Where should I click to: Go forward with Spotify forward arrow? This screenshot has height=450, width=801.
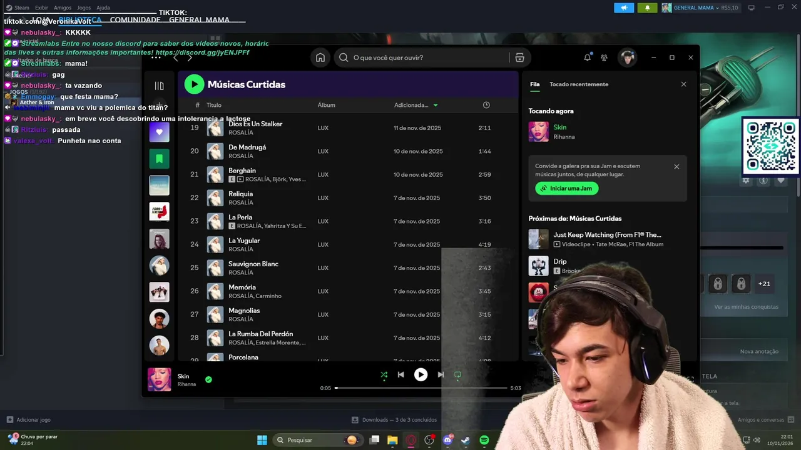(190, 58)
